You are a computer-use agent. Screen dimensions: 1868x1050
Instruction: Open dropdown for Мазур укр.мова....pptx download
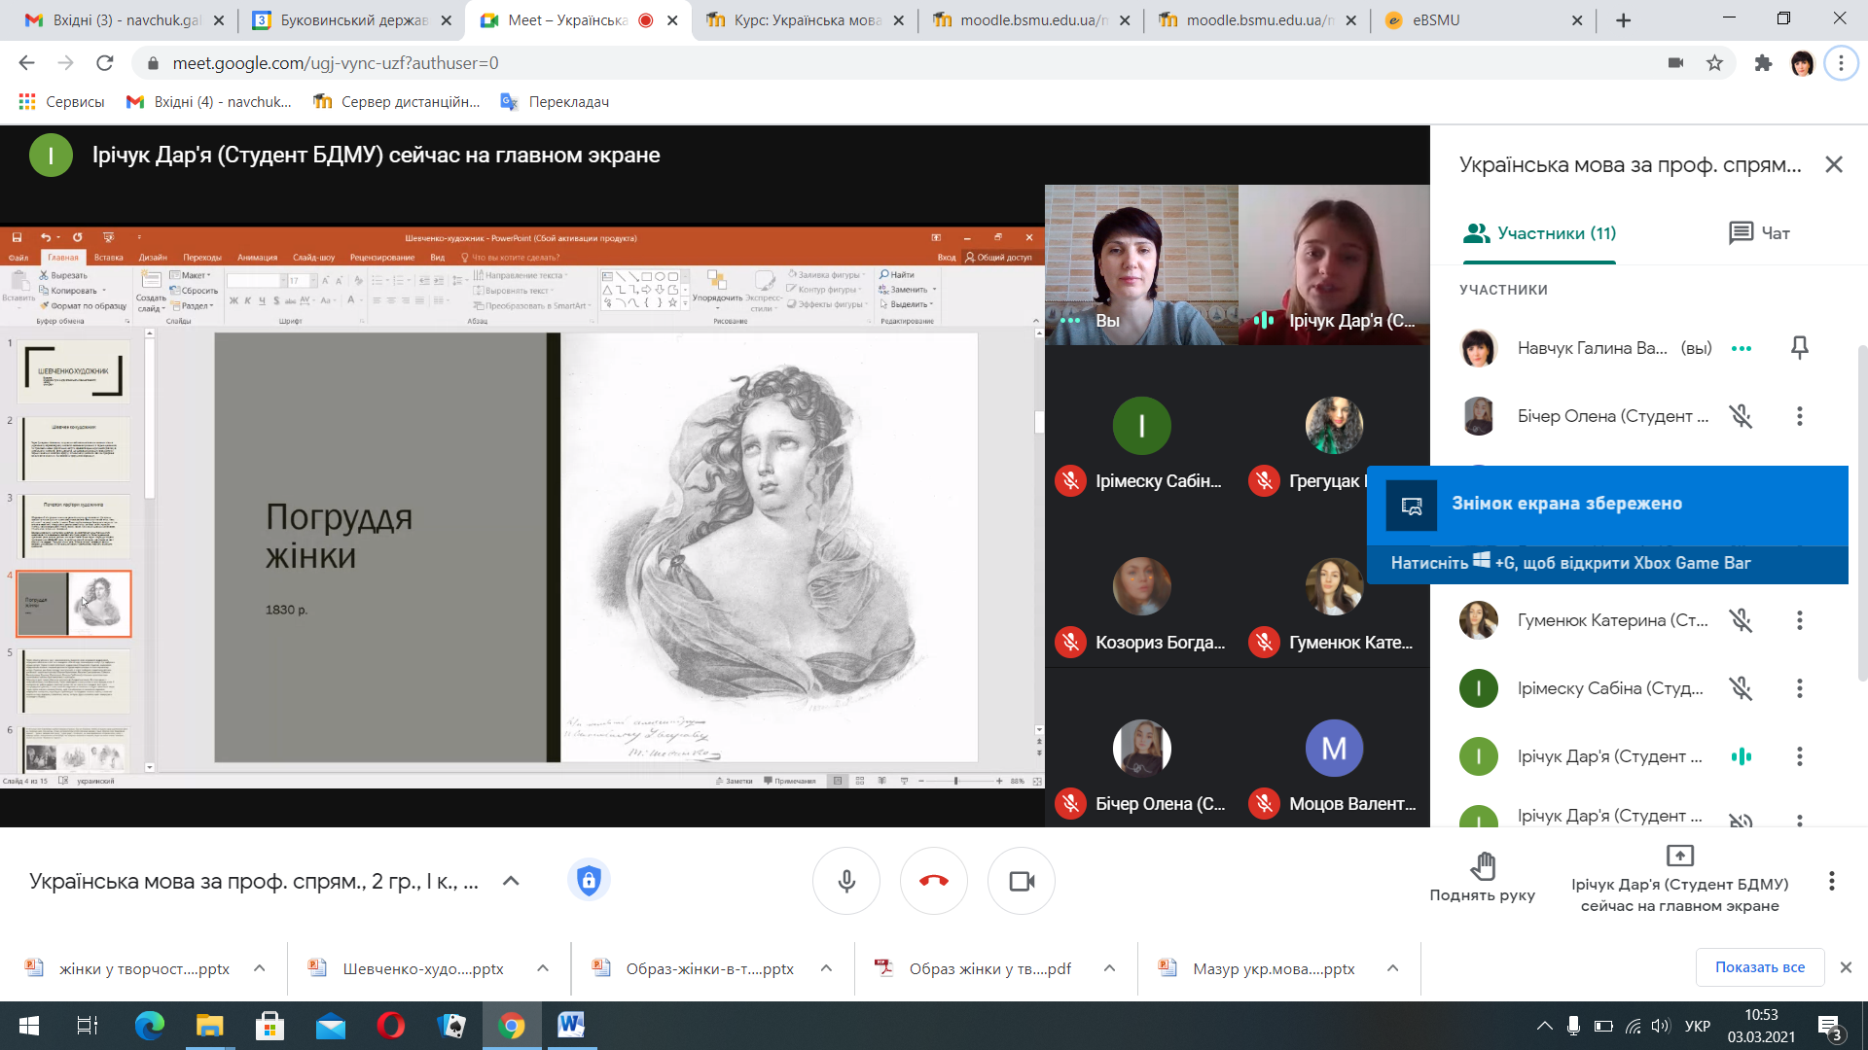1393,968
